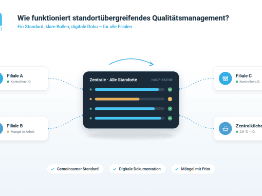The image size is (262, 196).
Task: Click the 'Zentrale · Alle Standorte' heading
Action: pos(113,80)
